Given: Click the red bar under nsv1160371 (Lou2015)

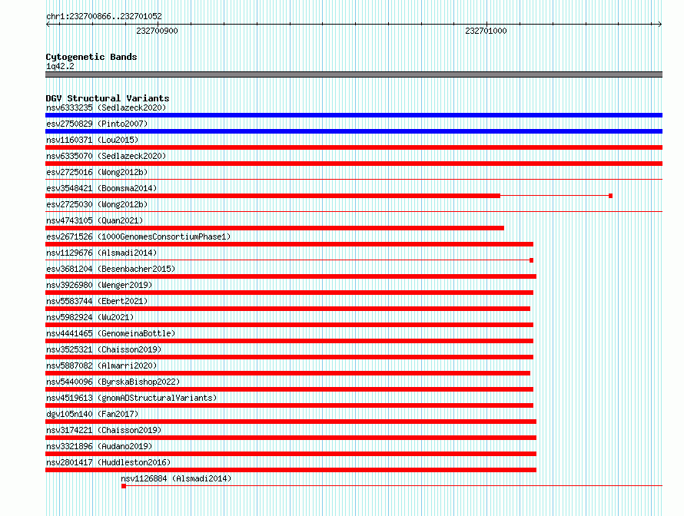Looking at the screenshot, I should click(x=354, y=147).
